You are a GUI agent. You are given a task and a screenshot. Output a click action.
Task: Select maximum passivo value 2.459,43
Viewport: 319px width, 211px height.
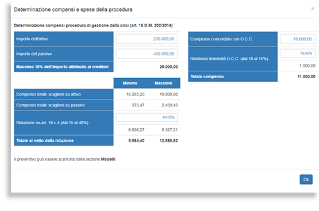pyautogui.click(x=170, y=105)
